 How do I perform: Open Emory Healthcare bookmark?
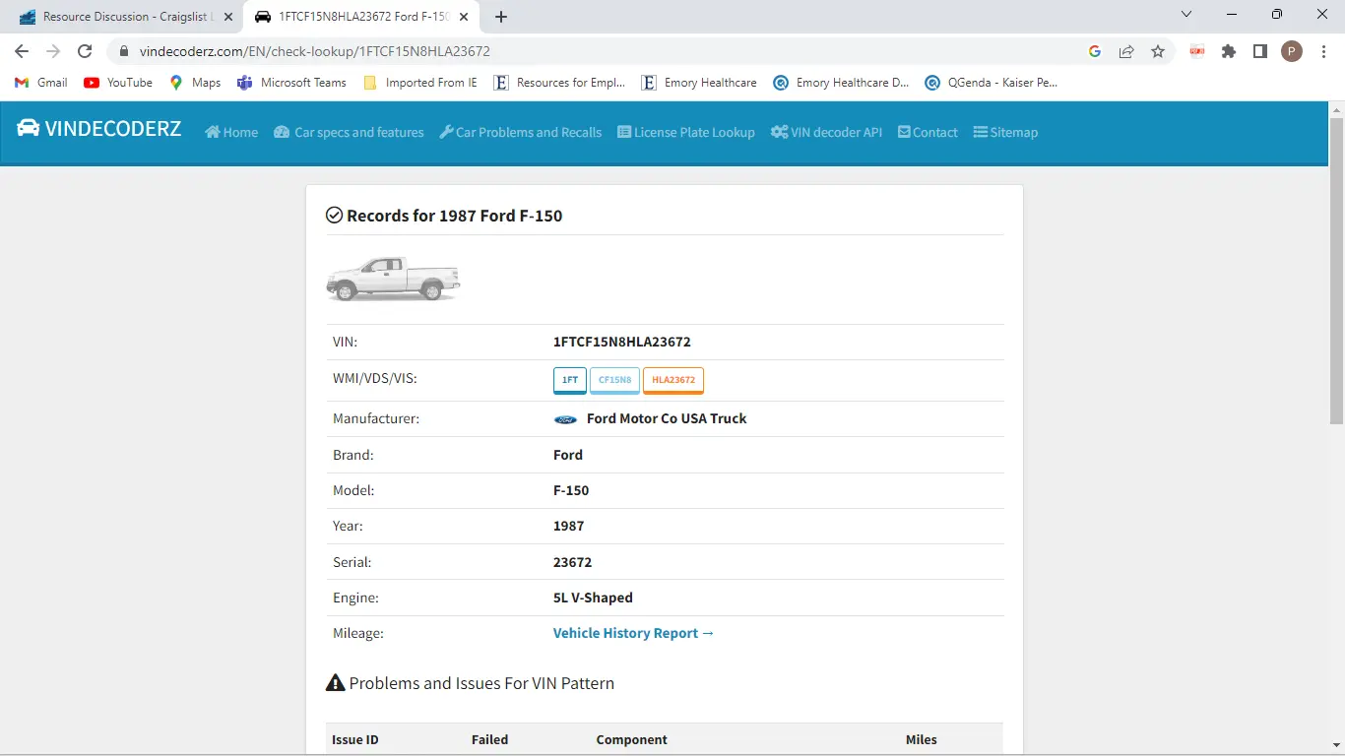(699, 83)
